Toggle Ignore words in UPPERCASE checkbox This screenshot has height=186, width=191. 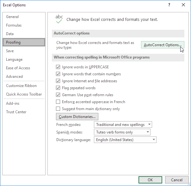coord(58,67)
